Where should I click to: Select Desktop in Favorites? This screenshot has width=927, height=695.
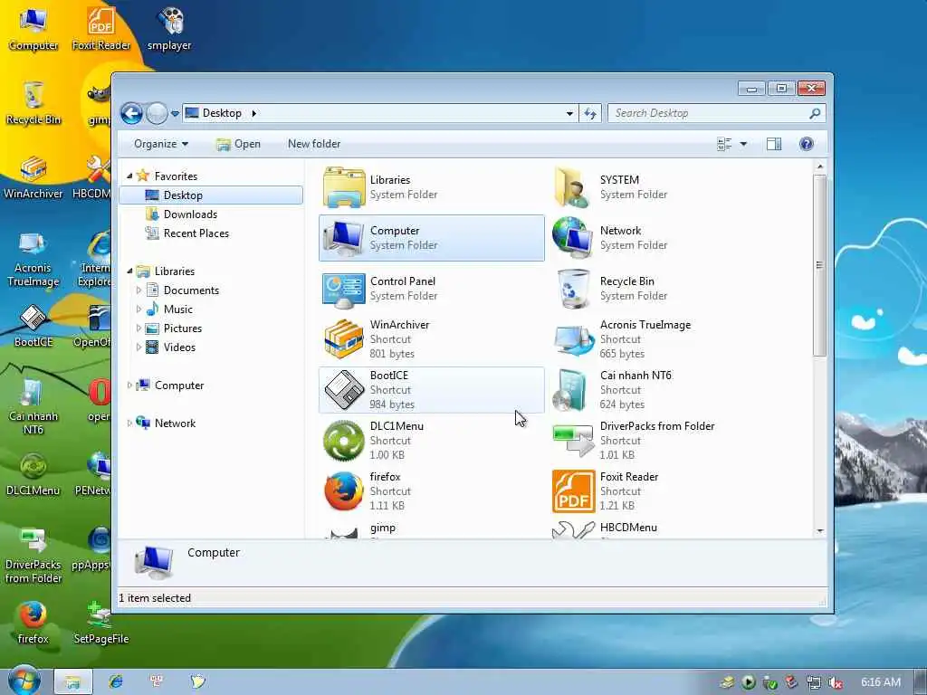211,195
